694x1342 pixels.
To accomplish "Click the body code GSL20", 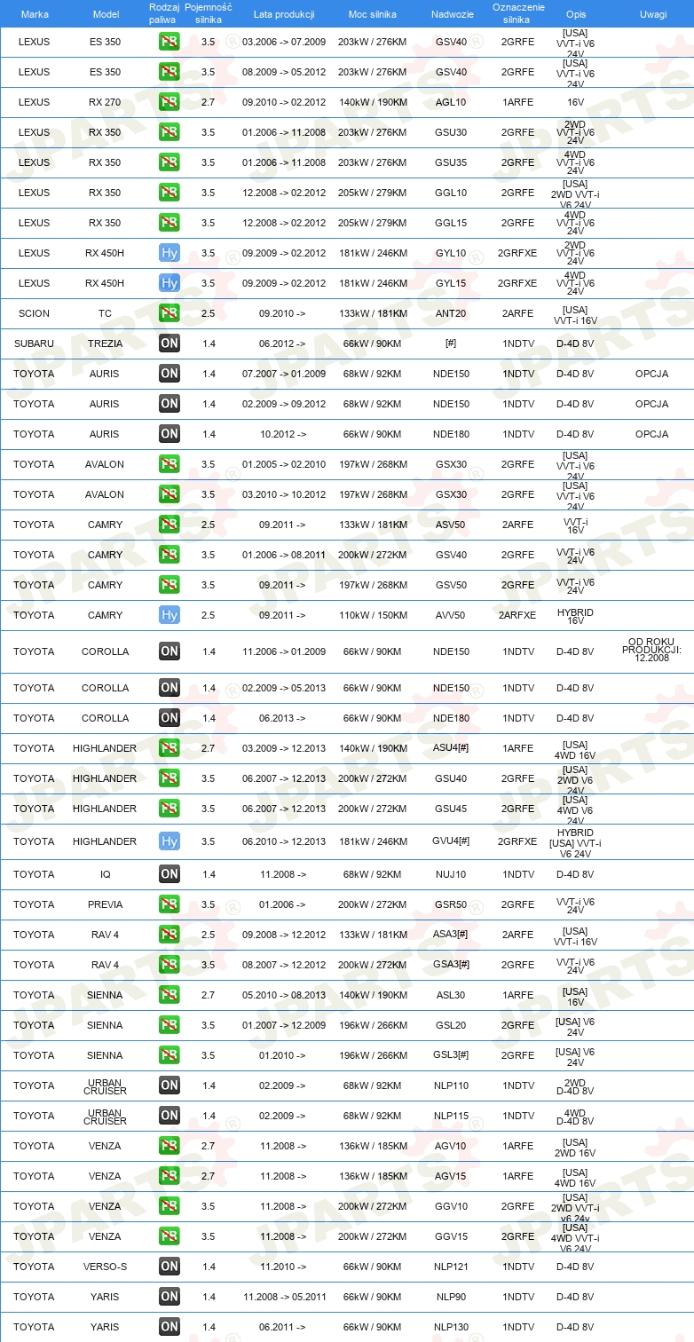I will [451, 1025].
